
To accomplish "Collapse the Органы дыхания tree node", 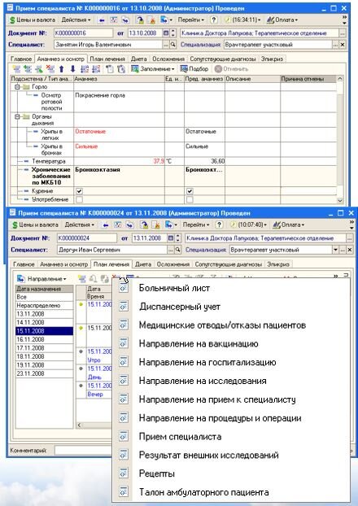I will click(x=17, y=117).
